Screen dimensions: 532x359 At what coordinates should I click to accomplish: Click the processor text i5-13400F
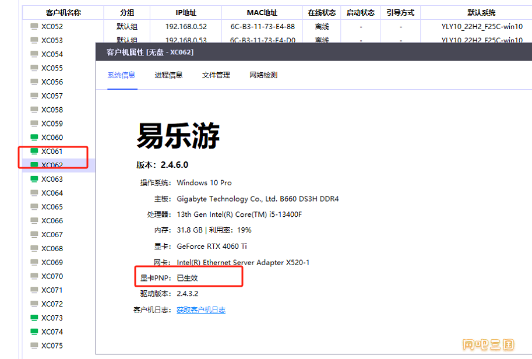[239, 214]
